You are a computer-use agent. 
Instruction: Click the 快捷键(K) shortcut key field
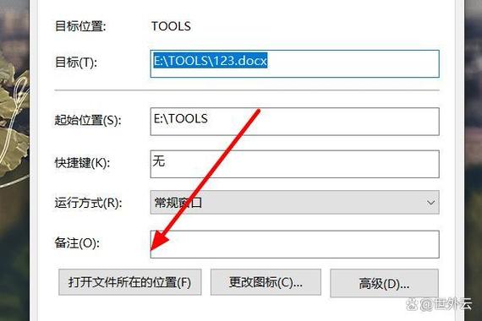294,164
